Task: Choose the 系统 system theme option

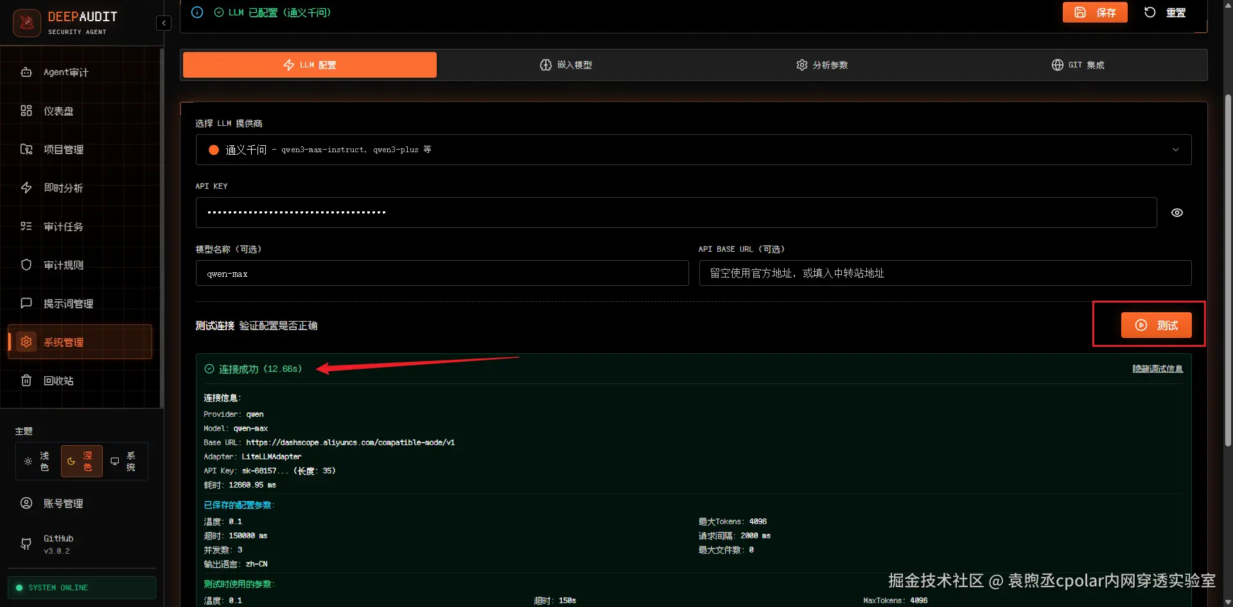Action: (x=125, y=461)
